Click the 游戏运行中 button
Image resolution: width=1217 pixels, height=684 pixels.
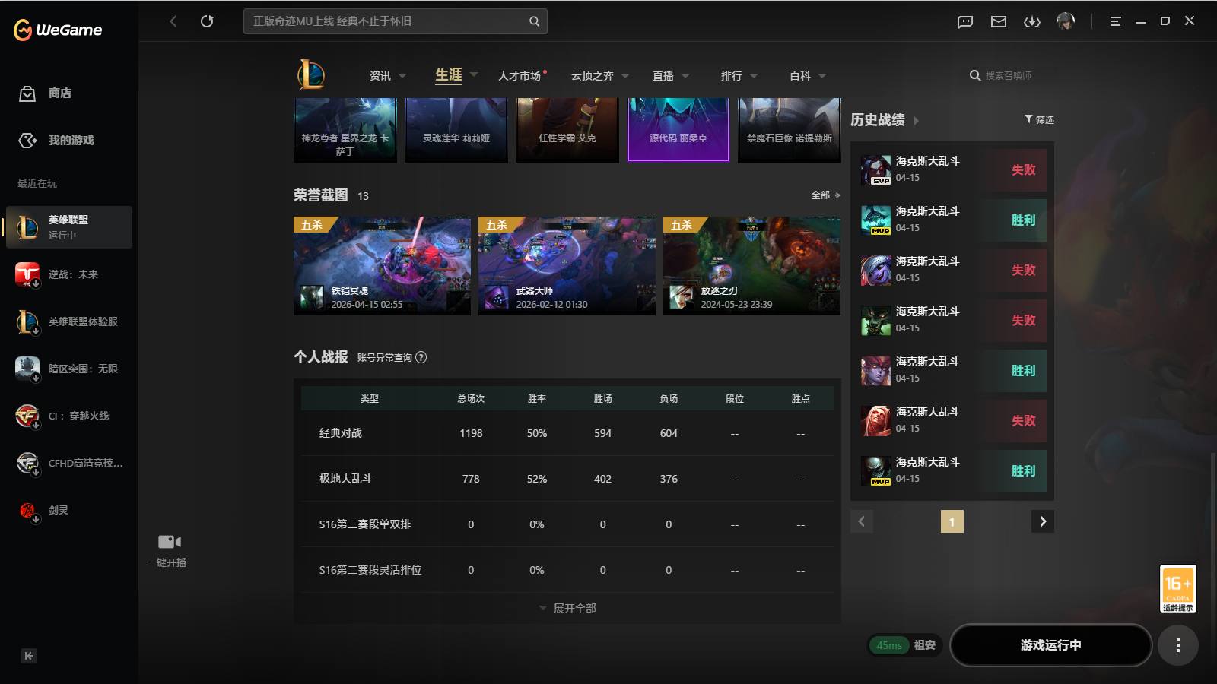click(1050, 645)
